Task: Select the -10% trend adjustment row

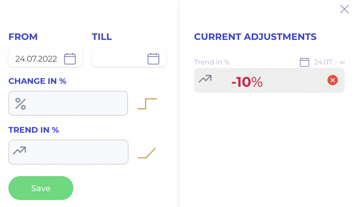Action: tap(270, 80)
